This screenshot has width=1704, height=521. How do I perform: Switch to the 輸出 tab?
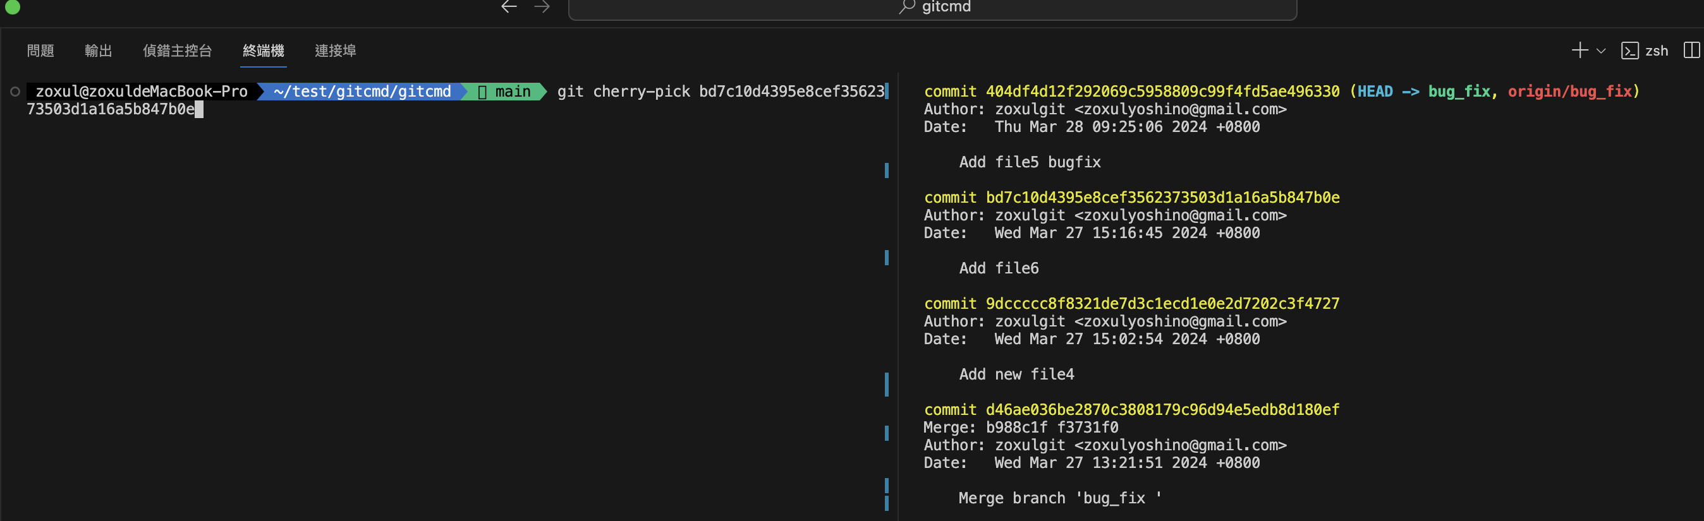[x=99, y=51]
